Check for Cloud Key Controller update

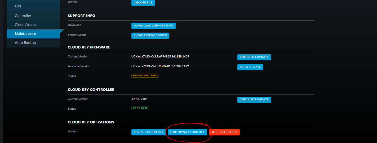coord(254,100)
